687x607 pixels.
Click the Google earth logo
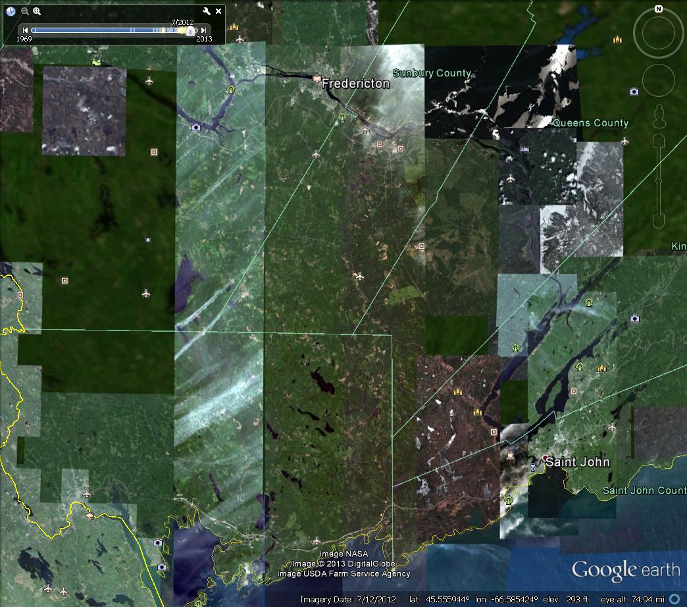pyautogui.click(x=624, y=570)
